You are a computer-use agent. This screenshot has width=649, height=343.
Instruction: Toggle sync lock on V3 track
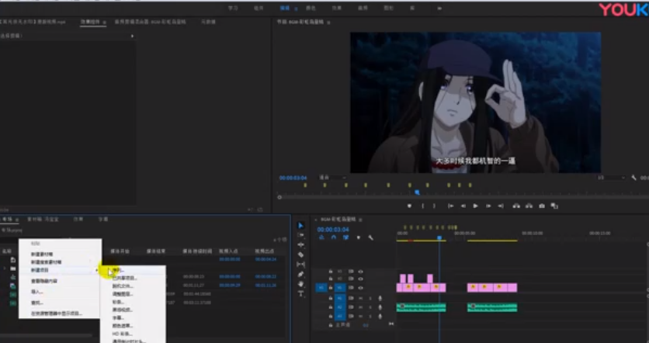tap(351, 272)
